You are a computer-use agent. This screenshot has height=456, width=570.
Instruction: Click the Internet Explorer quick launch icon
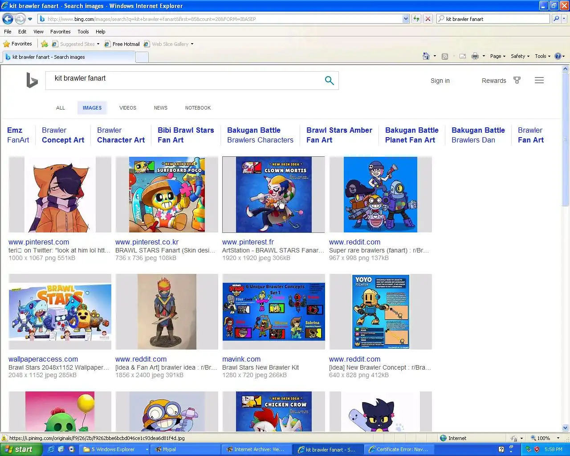point(51,449)
